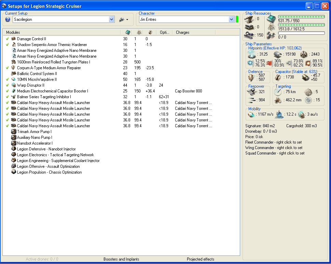Image resolution: width=331 pixels, height=264 pixels.
Task: Deactivate the 10MN MicroWarpdrive II checkmark
Action: (x=8, y=79)
